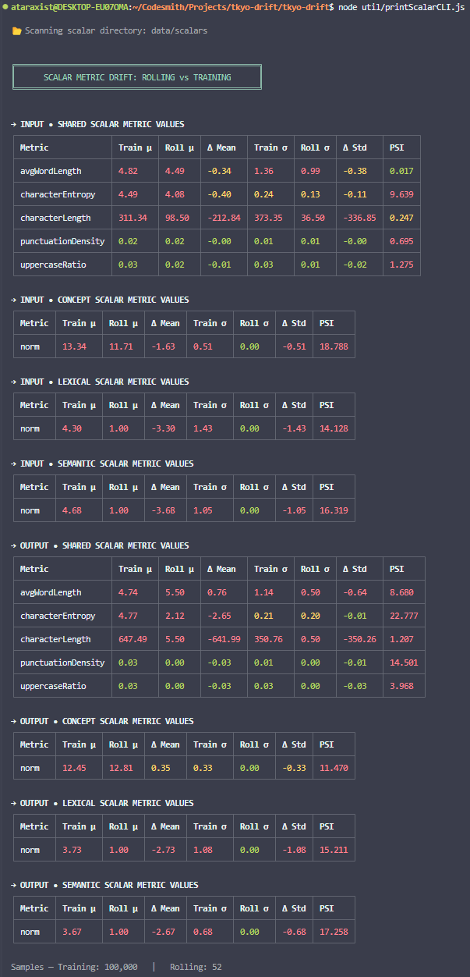Select the characterEntropy PSI value 9.639

(401, 194)
